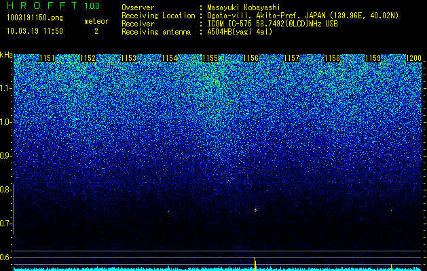Image resolution: width=427 pixels, height=271 pixels.
Task: Click the 1157 time marker label
Action: tap(292, 58)
